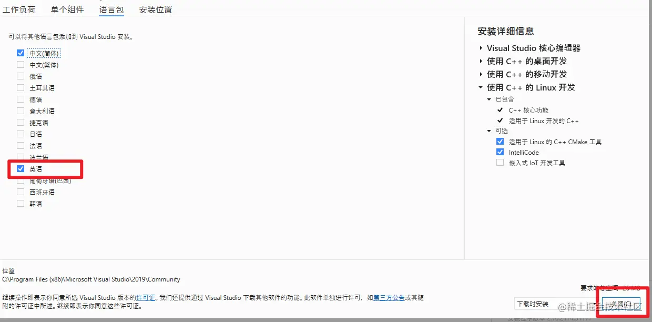Go to the 安装位置 tab
Image resolution: width=652 pixels, height=322 pixels.
156,9
